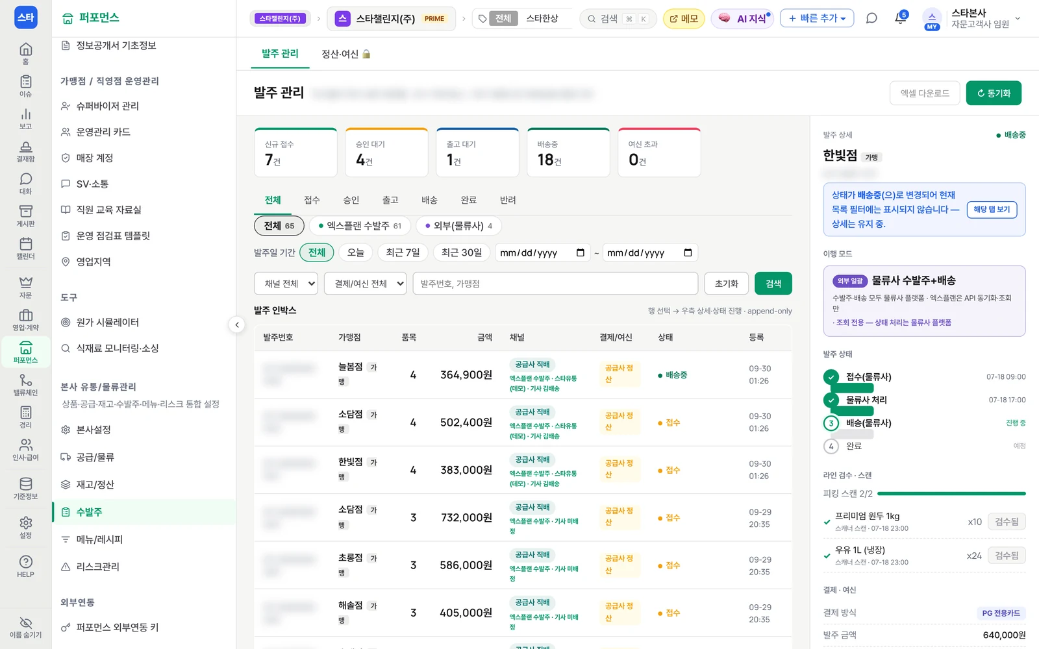Image resolution: width=1039 pixels, height=649 pixels.
Task: Collapse the sidebar with the chevron handle
Action: pos(237,324)
